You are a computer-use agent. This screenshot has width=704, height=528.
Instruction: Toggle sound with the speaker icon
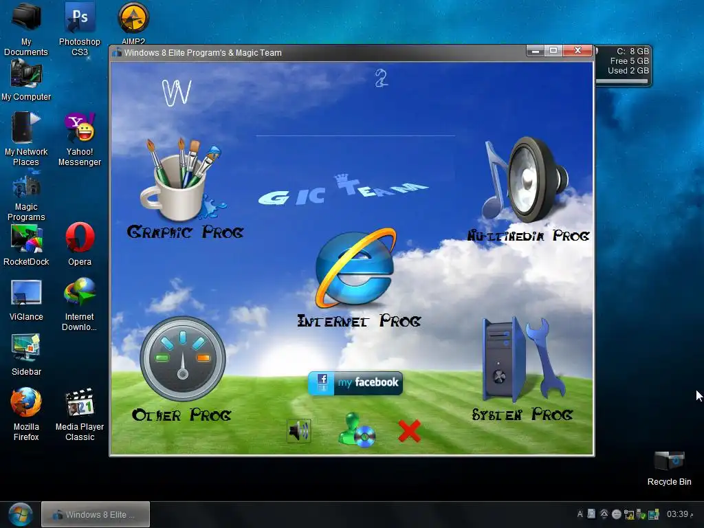(298, 431)
